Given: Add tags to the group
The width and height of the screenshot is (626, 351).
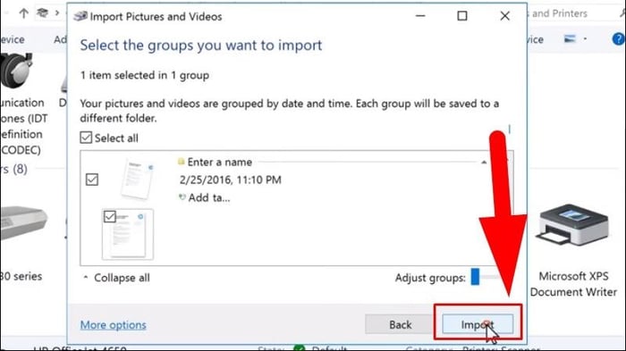Looking at the screenshot, I should 208,197.
